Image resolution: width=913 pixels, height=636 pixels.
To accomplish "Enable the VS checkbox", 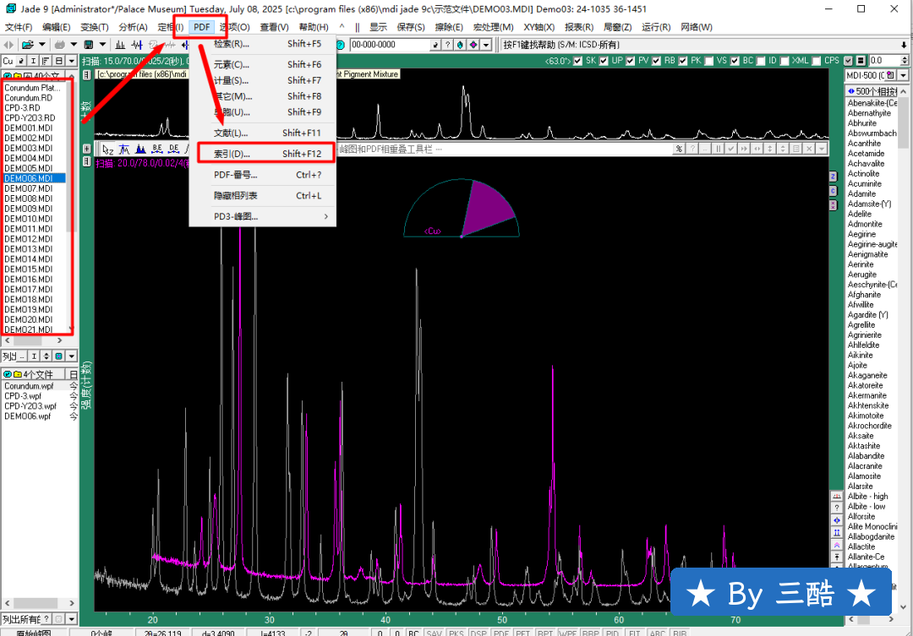I will pos(709,61).
